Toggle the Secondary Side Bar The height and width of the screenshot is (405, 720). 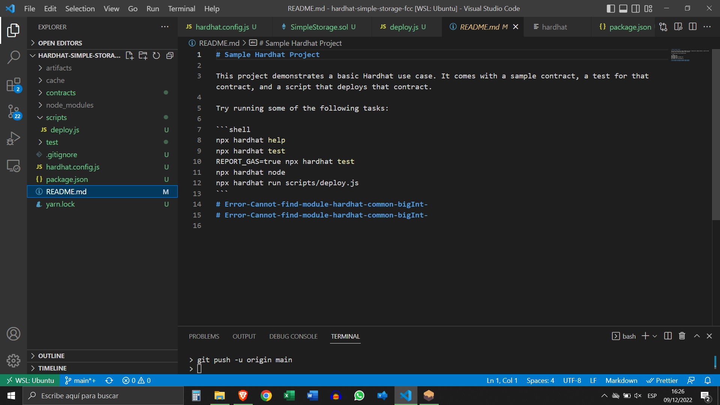tap(635, 8)
